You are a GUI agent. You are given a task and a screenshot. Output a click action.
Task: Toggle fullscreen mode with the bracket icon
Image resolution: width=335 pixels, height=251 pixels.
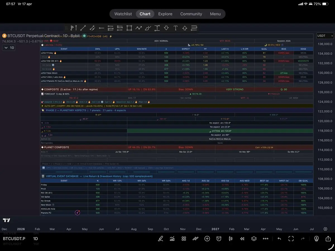pos(291,239)
